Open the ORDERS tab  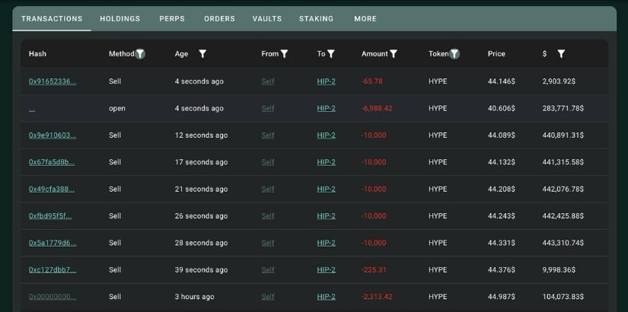pyautogui.click(x=219, y=19)
